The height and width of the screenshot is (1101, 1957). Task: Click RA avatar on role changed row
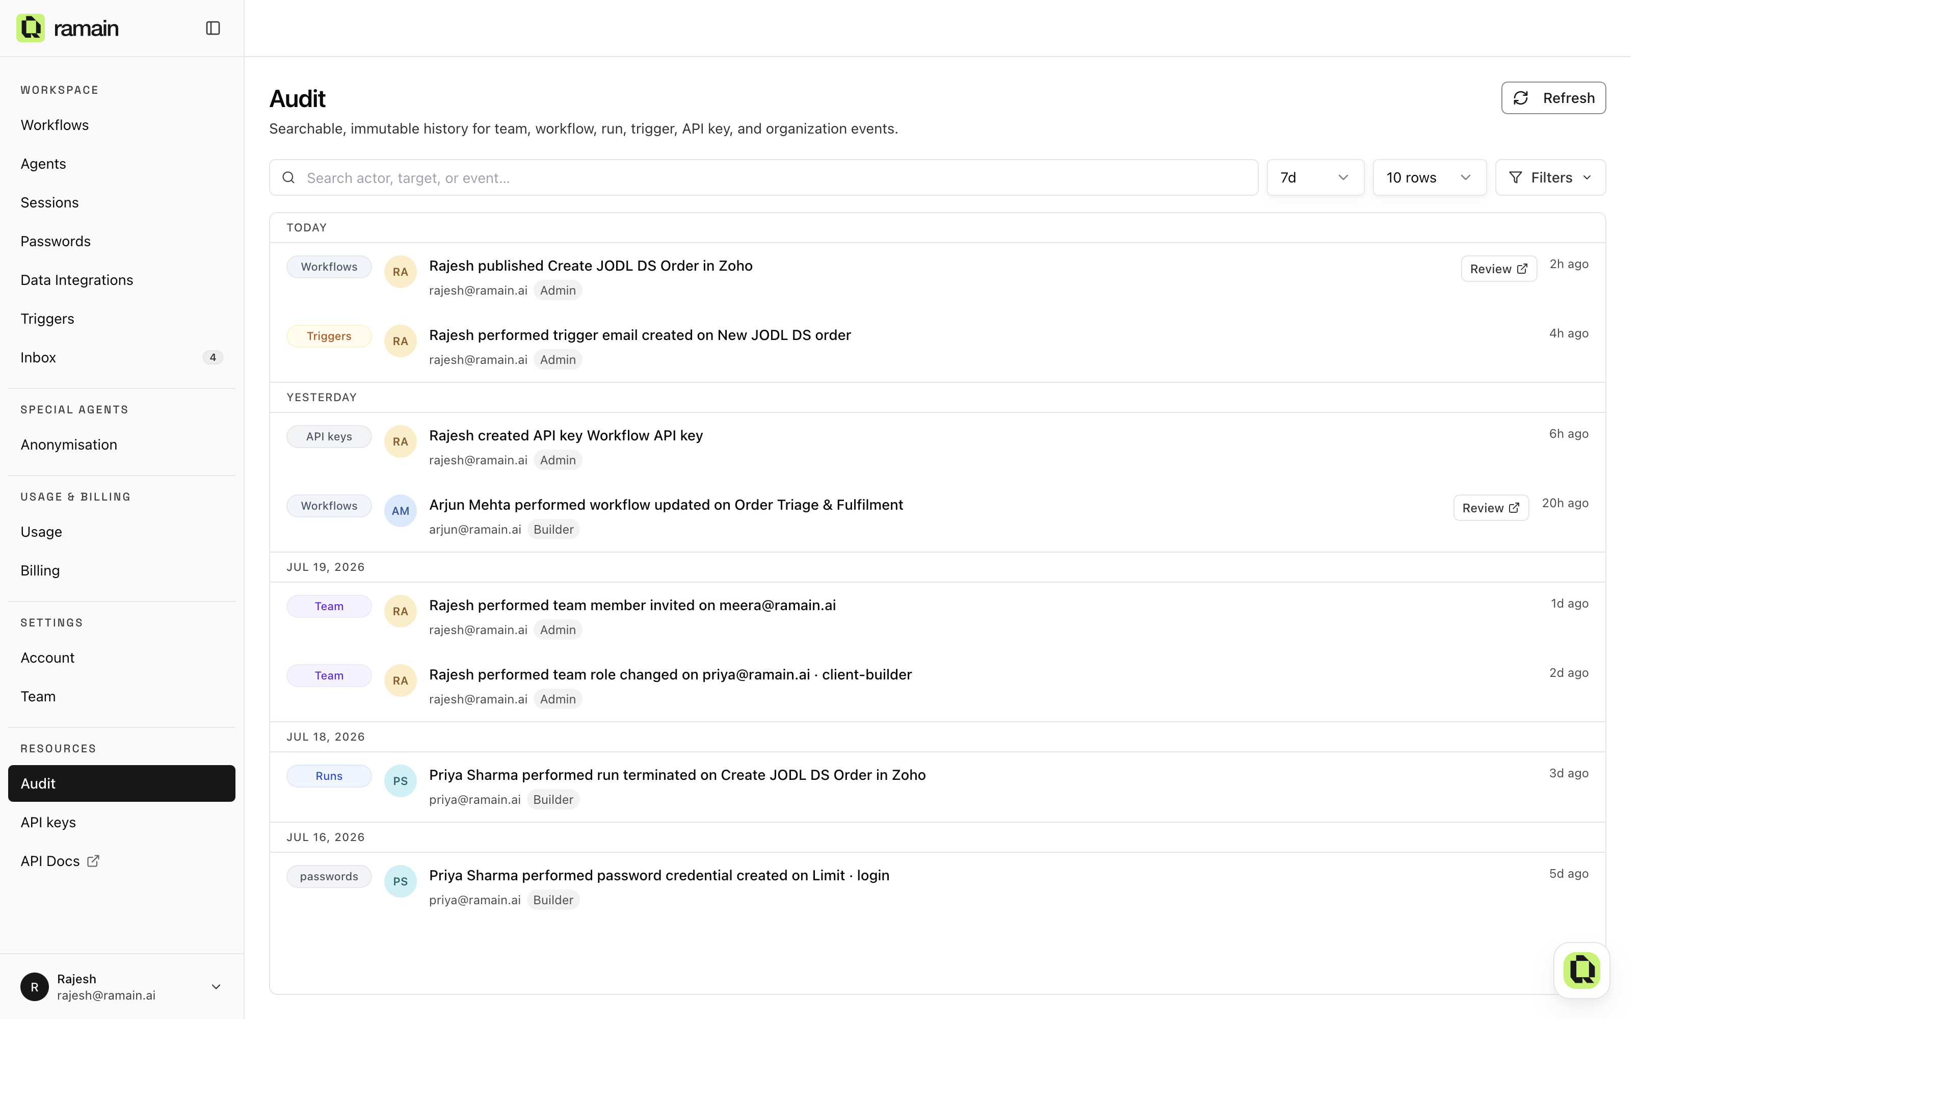401,681
